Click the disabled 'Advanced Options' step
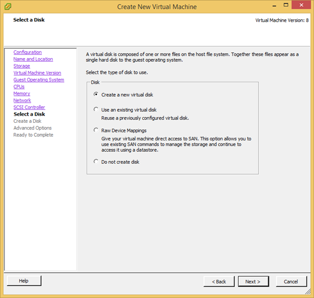This screenshot has width=314, height=298. (x=33, y=128)
